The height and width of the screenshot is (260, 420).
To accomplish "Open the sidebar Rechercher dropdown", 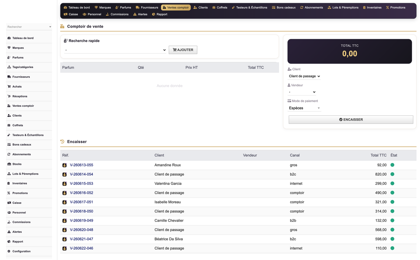I will click(x=29, y=27).
